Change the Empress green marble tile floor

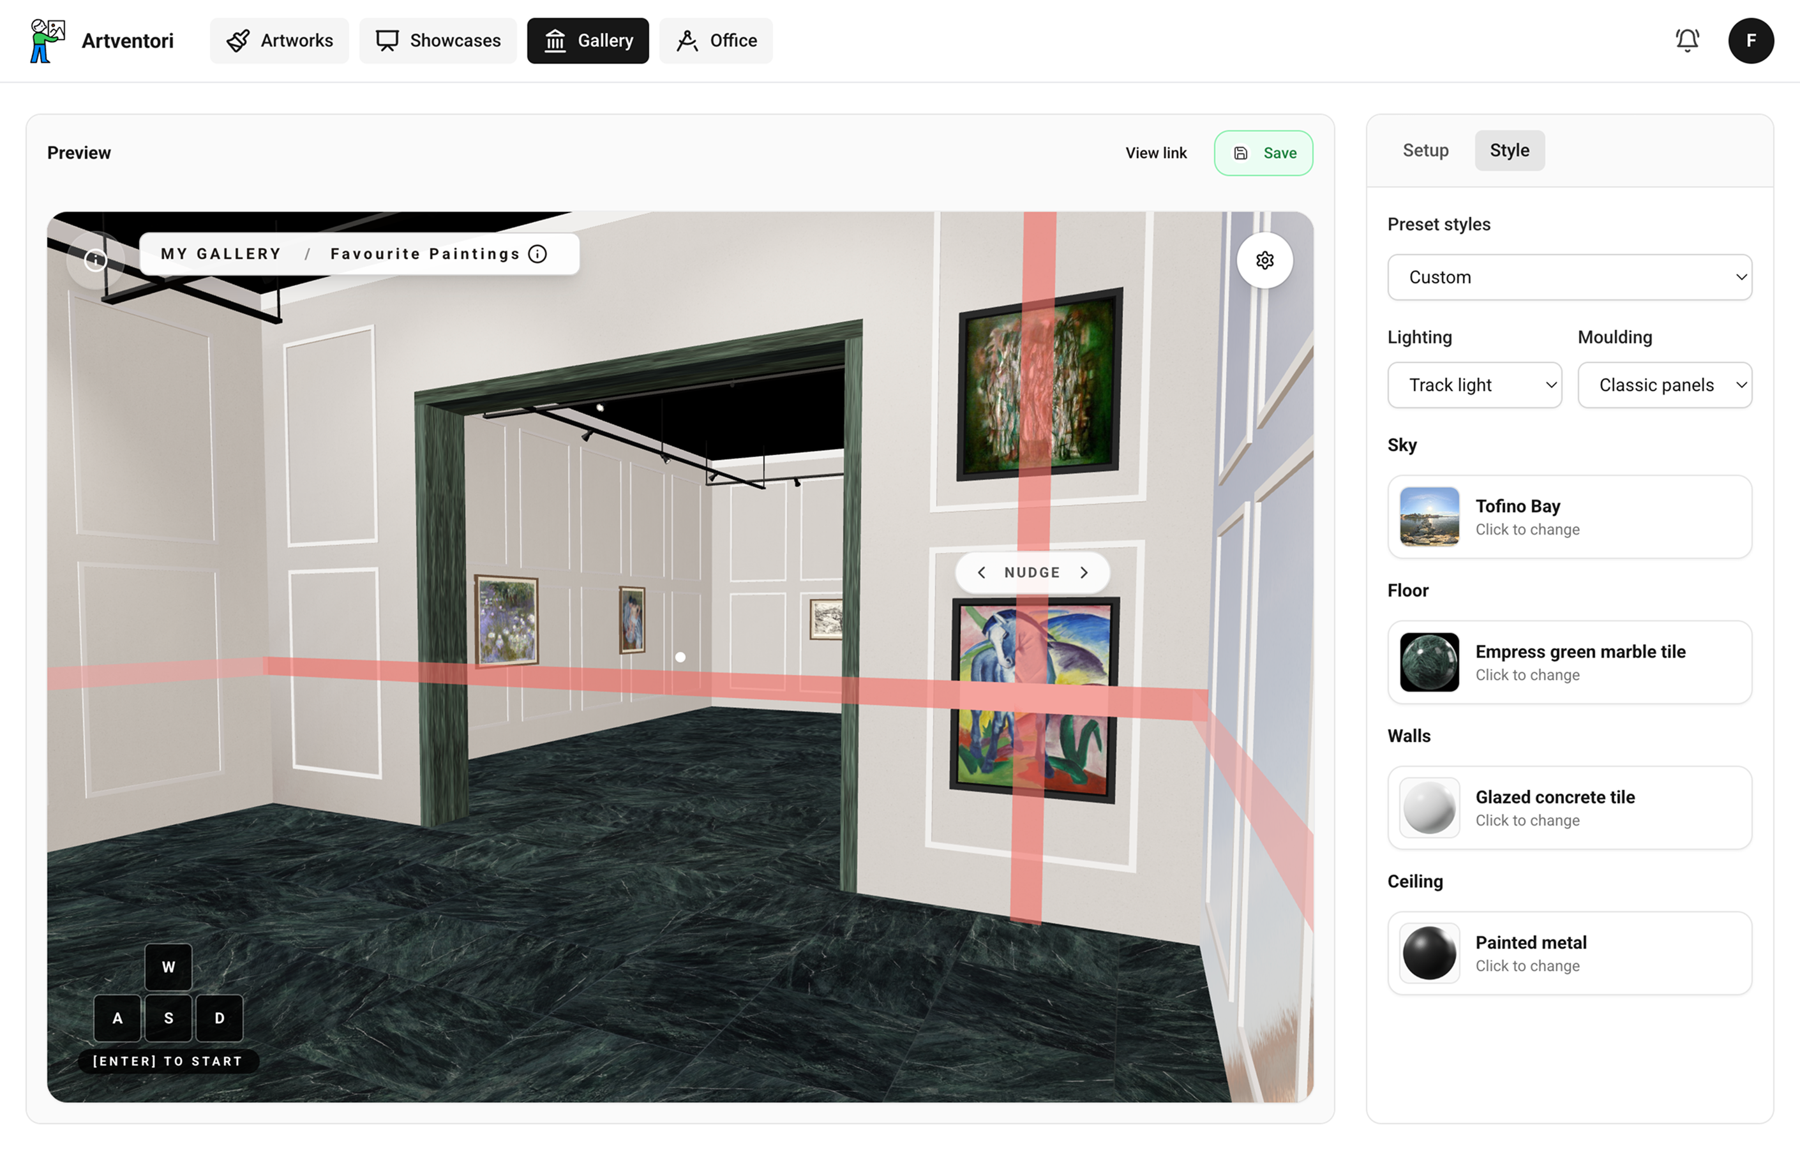pyautogui.click(x=1429, y=662)
